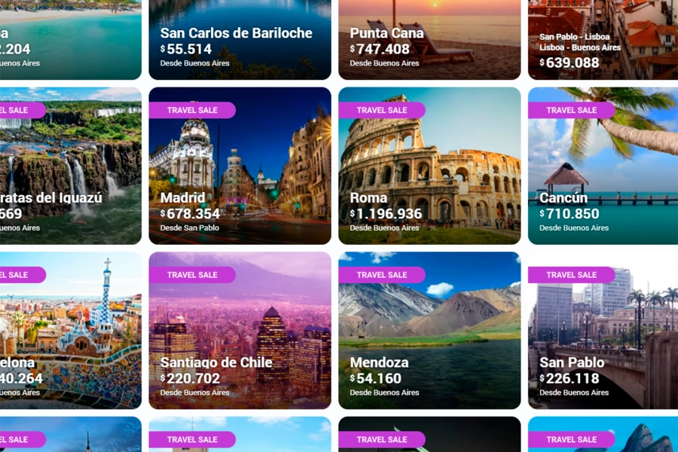Choose the Cancún travel offer
The image size is (678, 452).
[603, 166]
